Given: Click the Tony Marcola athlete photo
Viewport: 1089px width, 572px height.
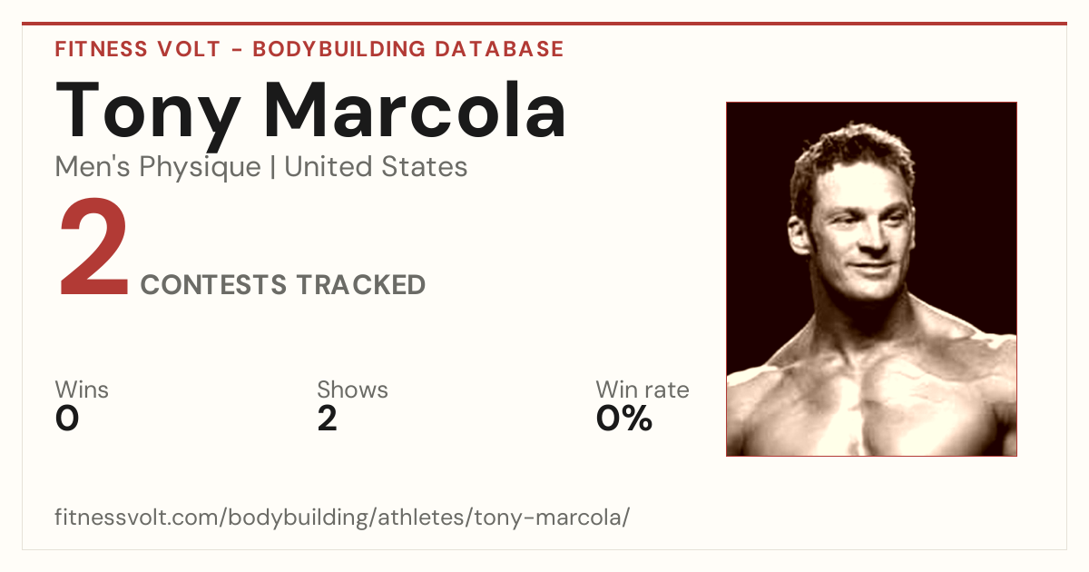Looking at the screenshot, I should [x=871, y=279].
